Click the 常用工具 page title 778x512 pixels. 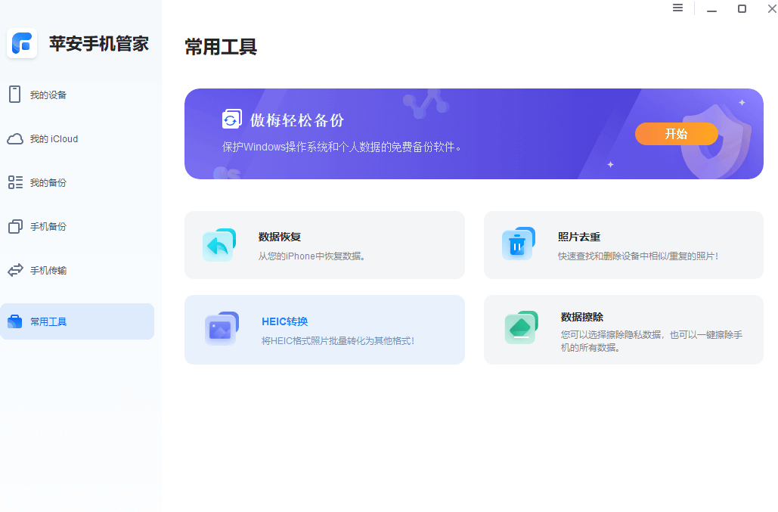pos(220,47)
